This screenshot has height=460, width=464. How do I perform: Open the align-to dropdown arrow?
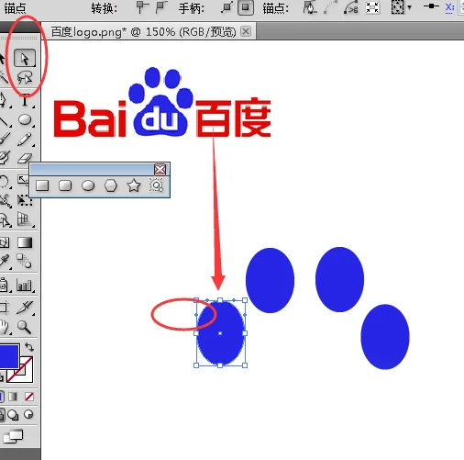tap(410, 8)
